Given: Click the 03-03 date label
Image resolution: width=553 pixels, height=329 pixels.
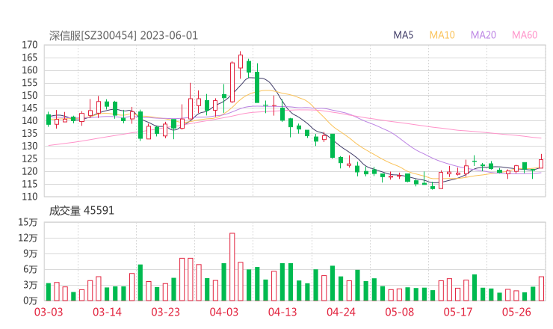Looking at the screenshot, I should click(x=49, y=312).
